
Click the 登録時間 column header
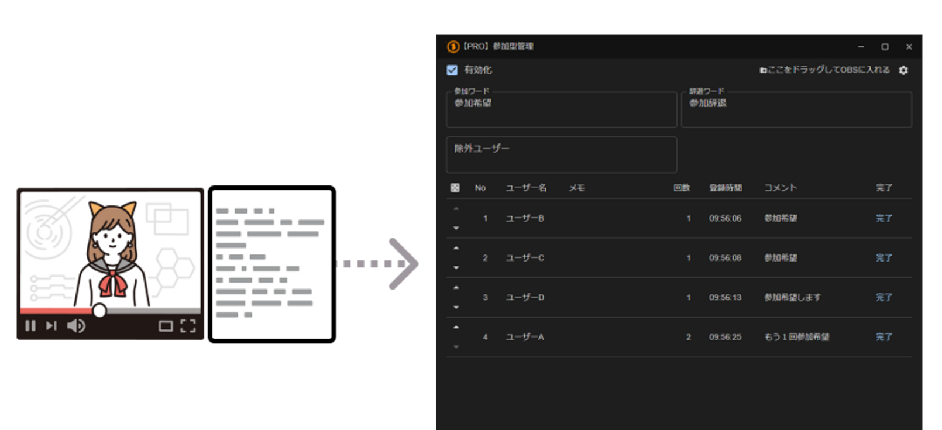[x=726, y=188]
